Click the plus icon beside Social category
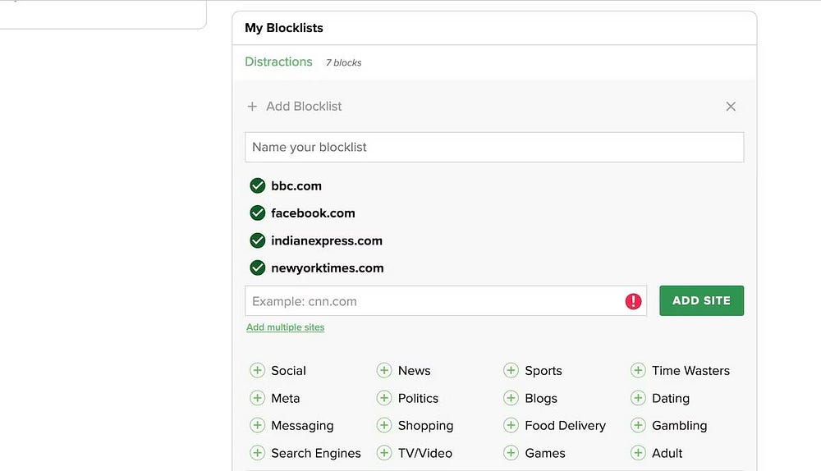Viewport: 821px width, 471px height. click(x=257, y=371)
